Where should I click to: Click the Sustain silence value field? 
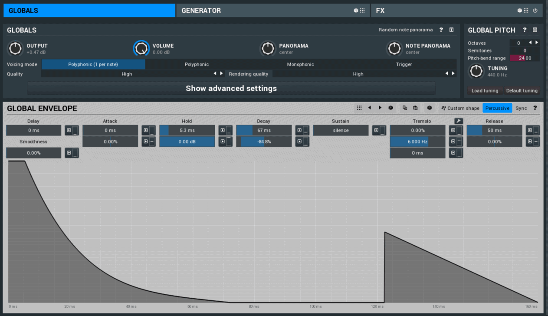[x=341, y=130]
